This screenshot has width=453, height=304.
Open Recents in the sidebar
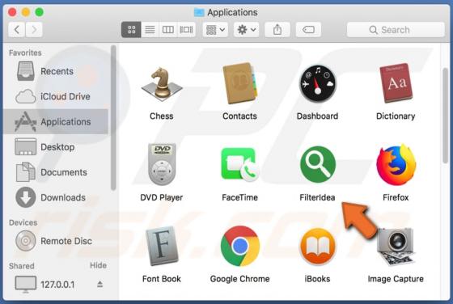coord(56,71)
